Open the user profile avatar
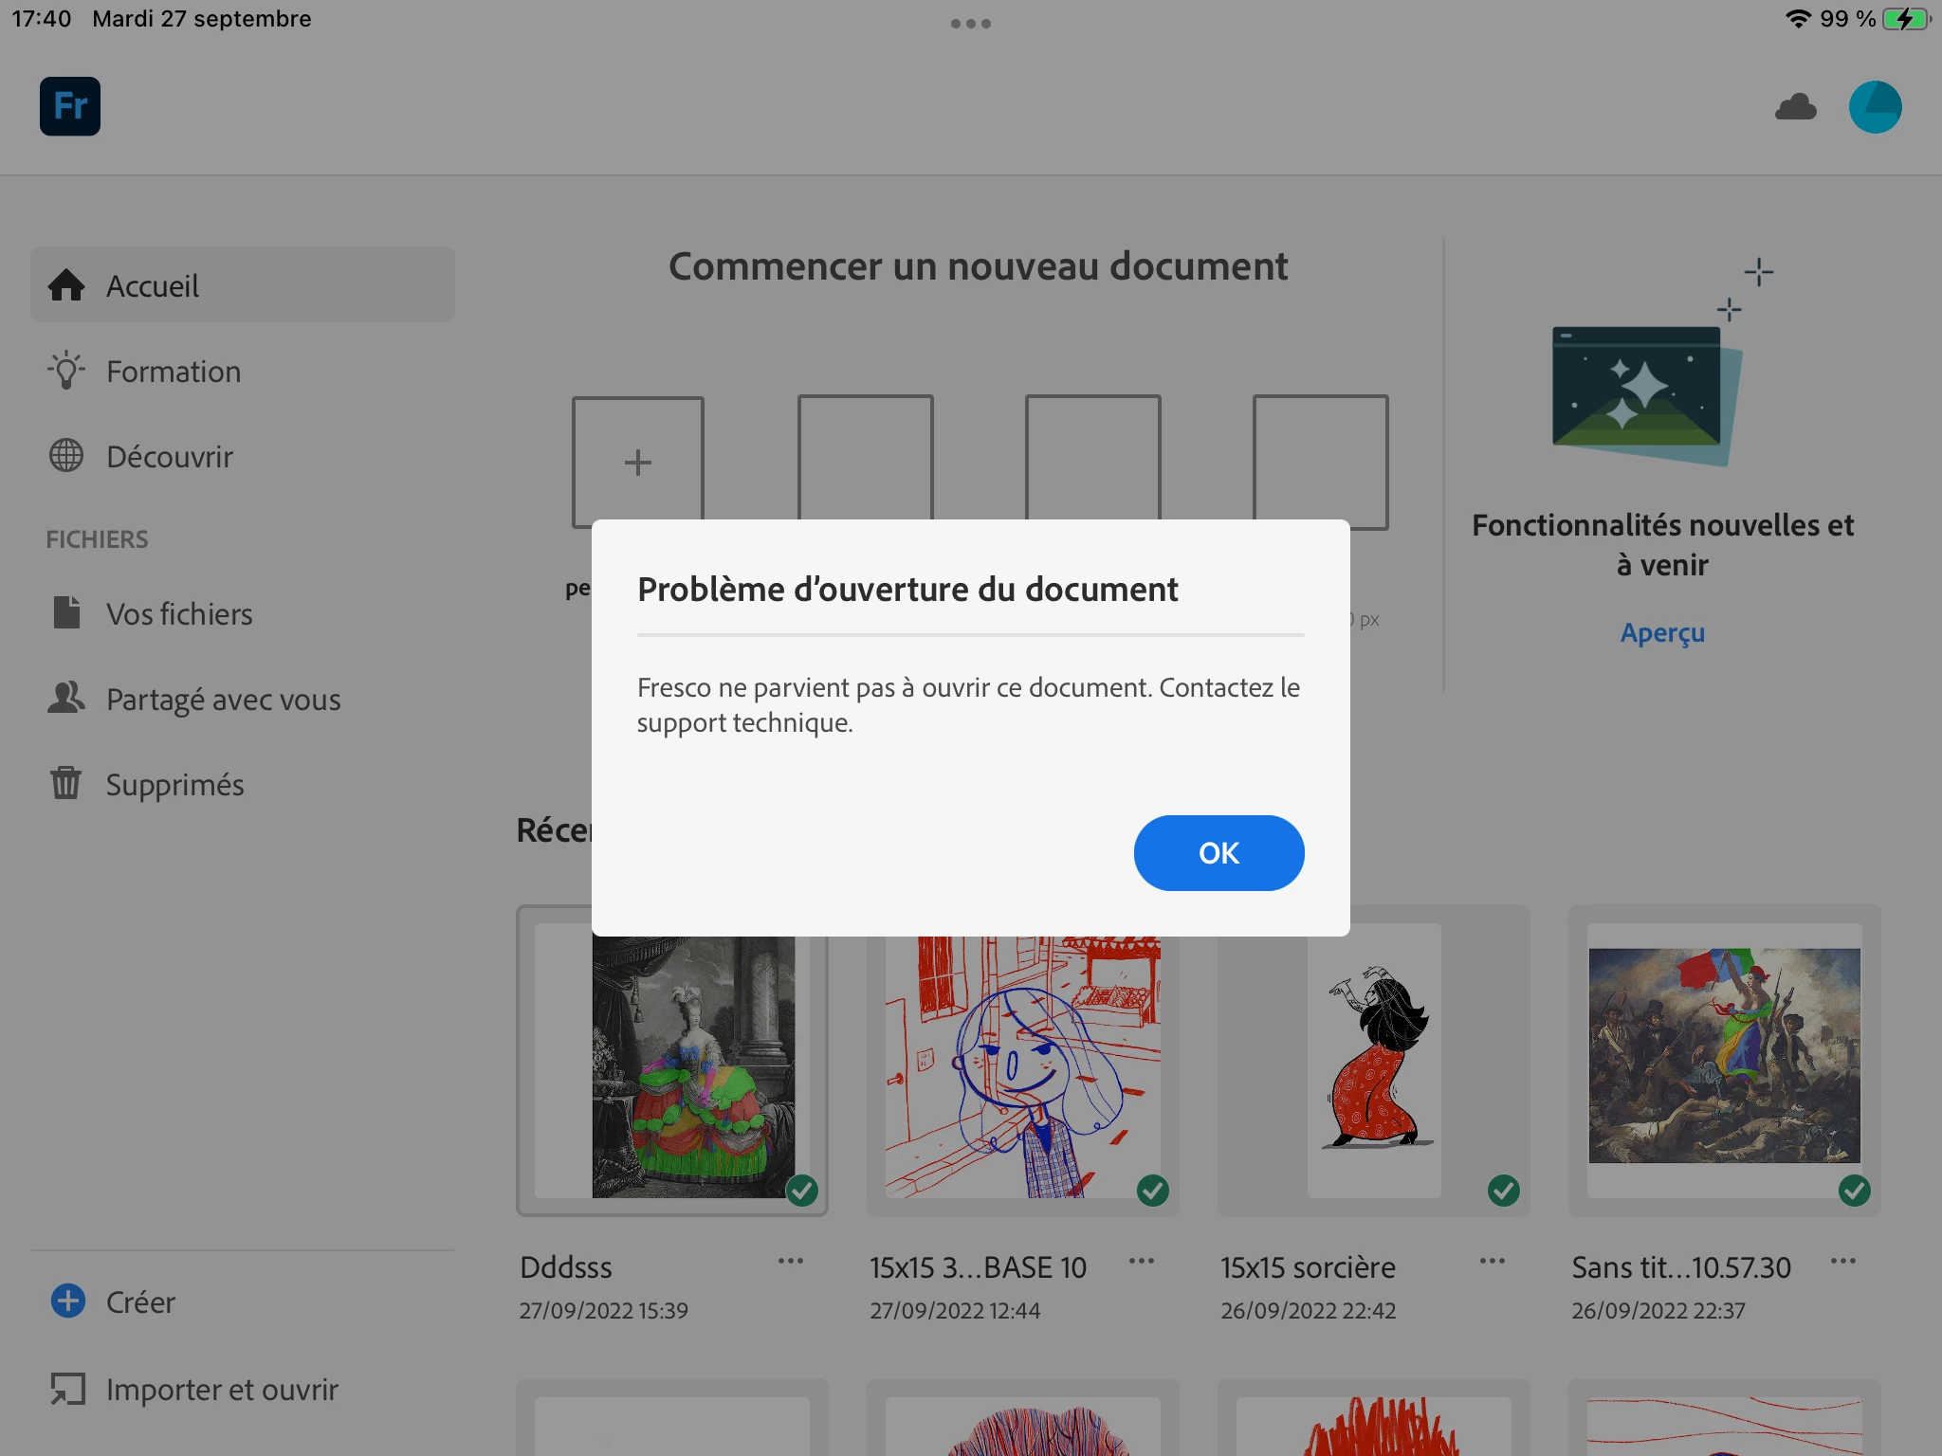The height and width of the screenshot is (1456, 1942). coord(1875,107)
